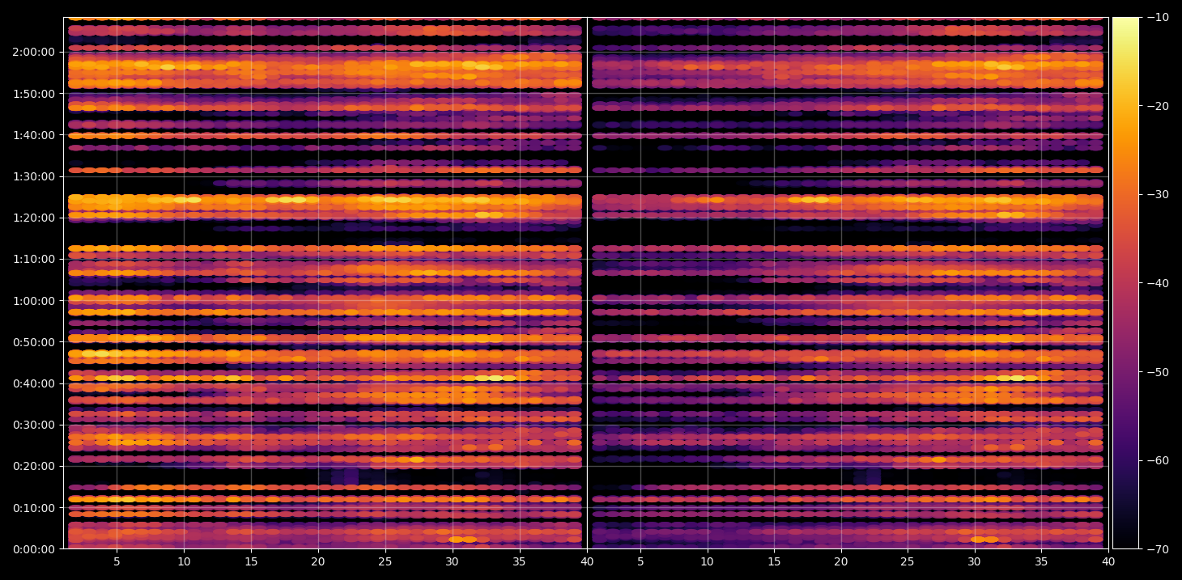Click the 1:50:00 y-axis tick label
Screen dimensions: 1182x580
34,94
